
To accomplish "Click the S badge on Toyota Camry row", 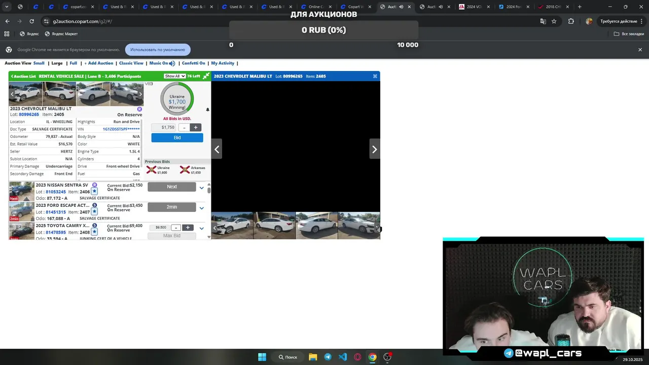I will [94, 226].
